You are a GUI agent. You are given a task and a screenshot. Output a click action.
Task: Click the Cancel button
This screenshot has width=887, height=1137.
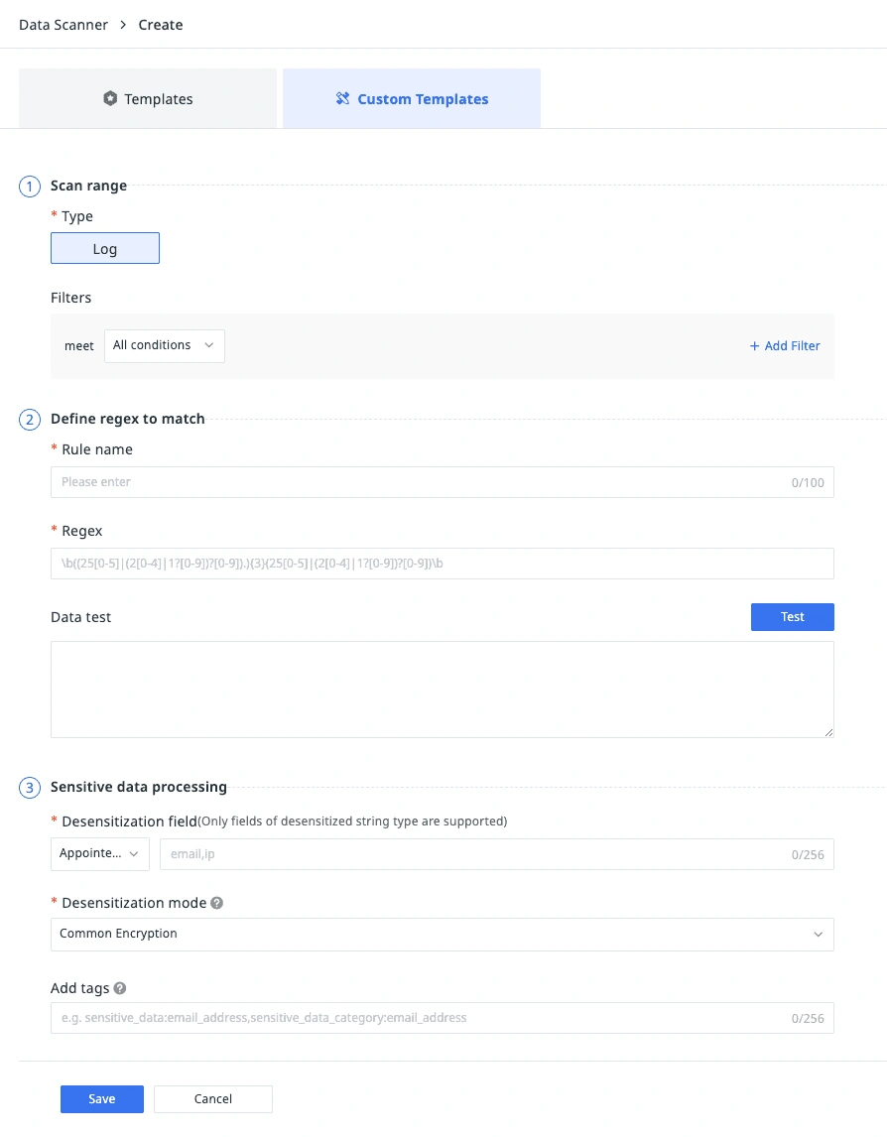pos(212,1099)
